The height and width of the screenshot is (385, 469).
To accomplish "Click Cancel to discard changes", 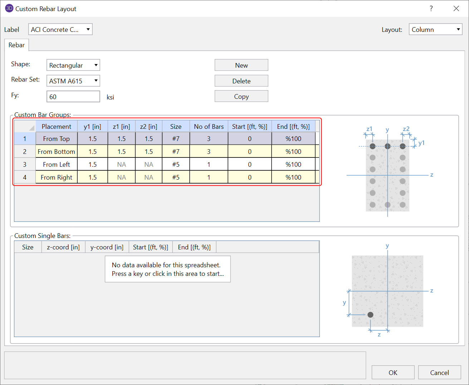I will (439, 372).
